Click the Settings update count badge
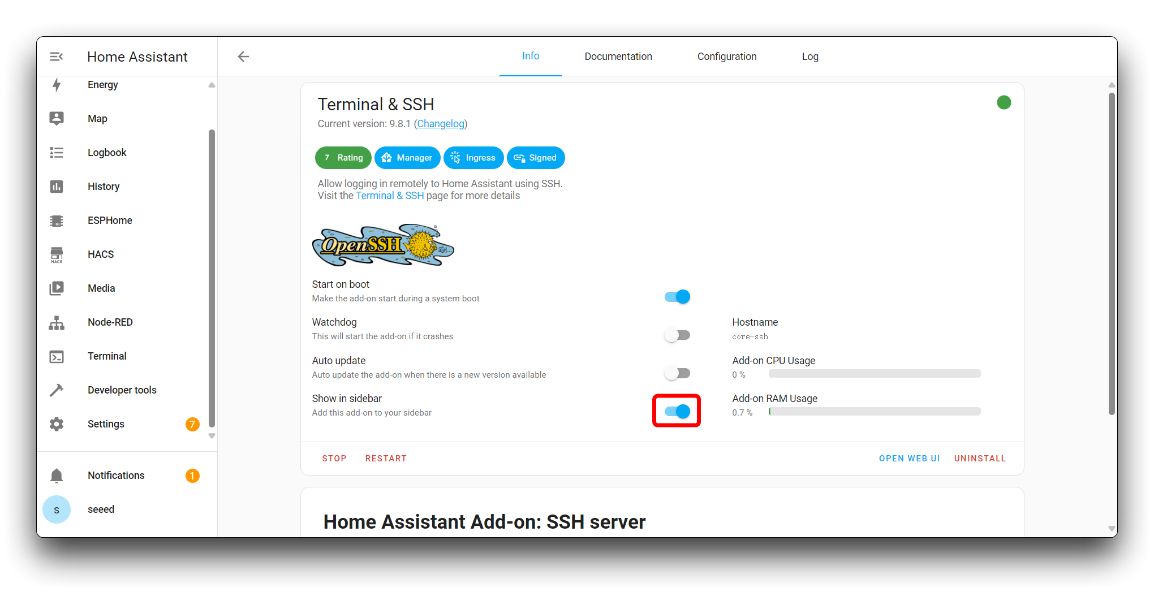Screen dimensions: 1154x592 coord(192,424)
